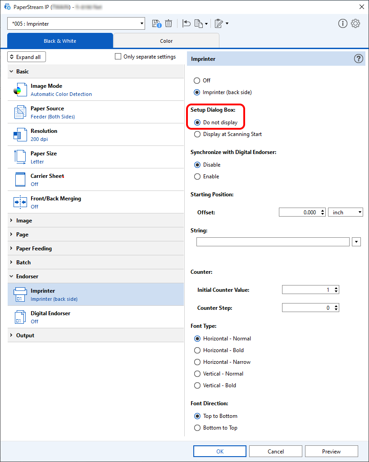The image size is (369, 462).
Task: Click inside the String text field
Action: (273, 242)
